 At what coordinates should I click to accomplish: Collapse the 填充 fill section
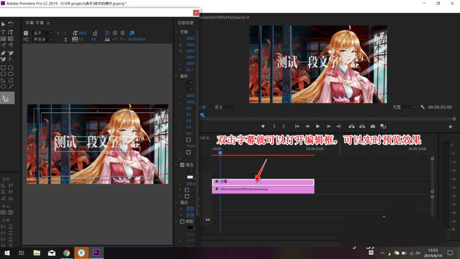176,165
